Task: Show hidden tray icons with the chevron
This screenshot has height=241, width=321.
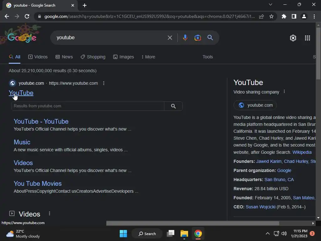Action: [x=268, y=233]
